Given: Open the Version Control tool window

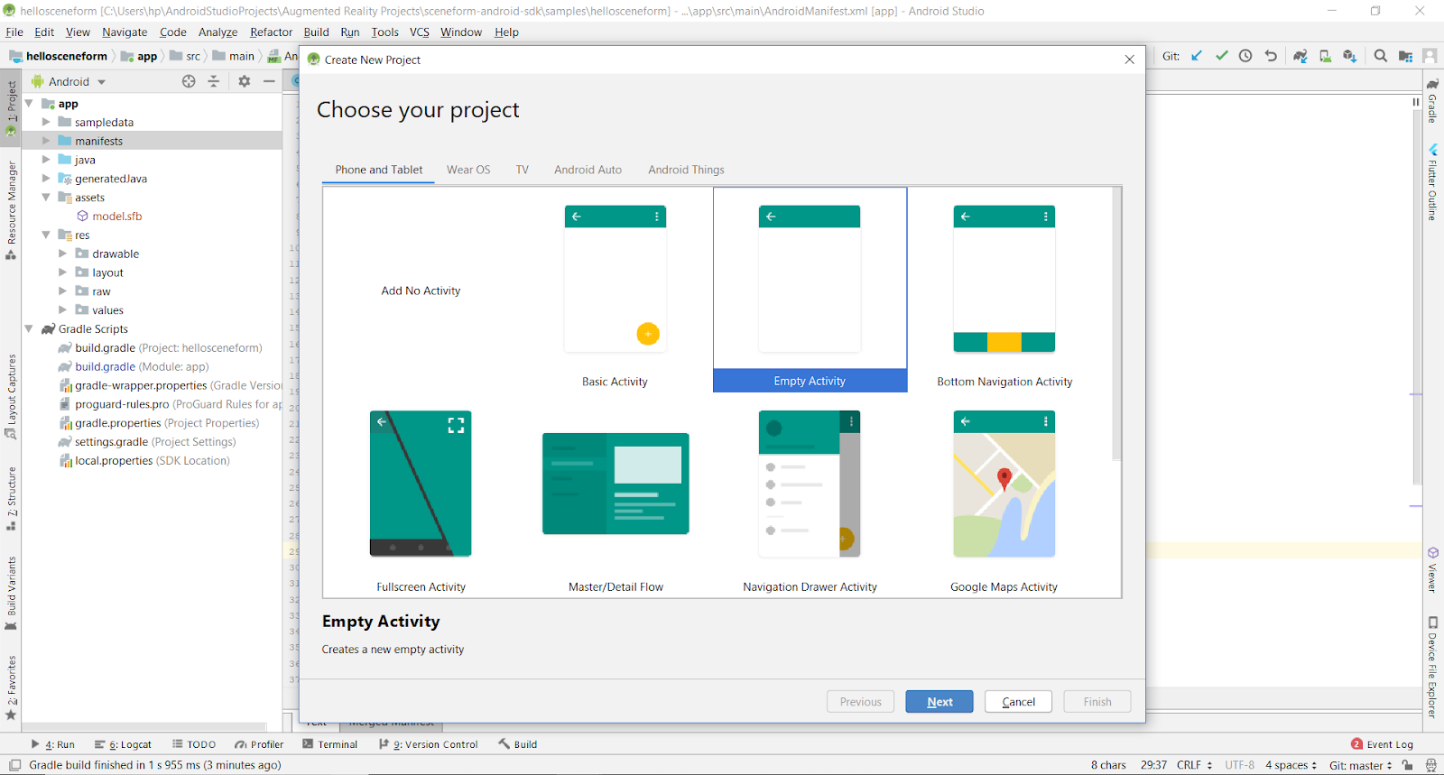Looking at the screenshot, I should point(429,744).
